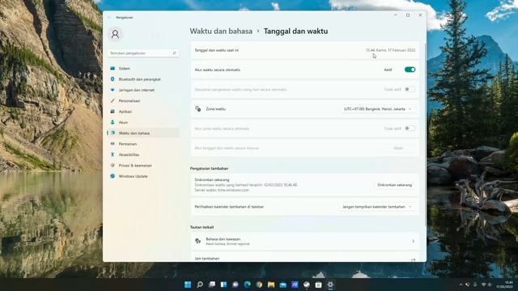Image resolution: width=518 pixels, height=291 pixels.
Task: Click the Sinkronkan sekarang button
Action: pyautogui.click(x=394, y=185)
